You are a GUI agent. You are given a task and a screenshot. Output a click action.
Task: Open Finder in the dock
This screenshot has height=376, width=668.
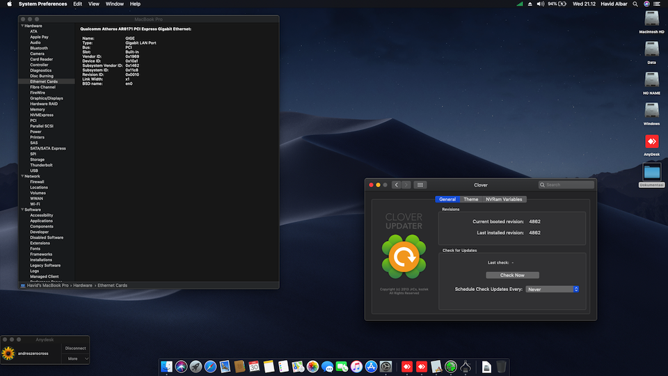click(x=167, y=366)
